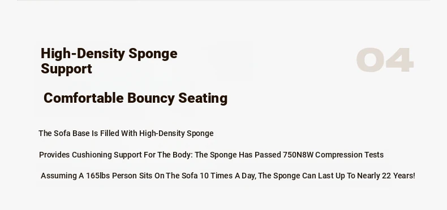
Task: Click the 'High-Density Sponge Support' heading
Action: [x=109, y=61]
